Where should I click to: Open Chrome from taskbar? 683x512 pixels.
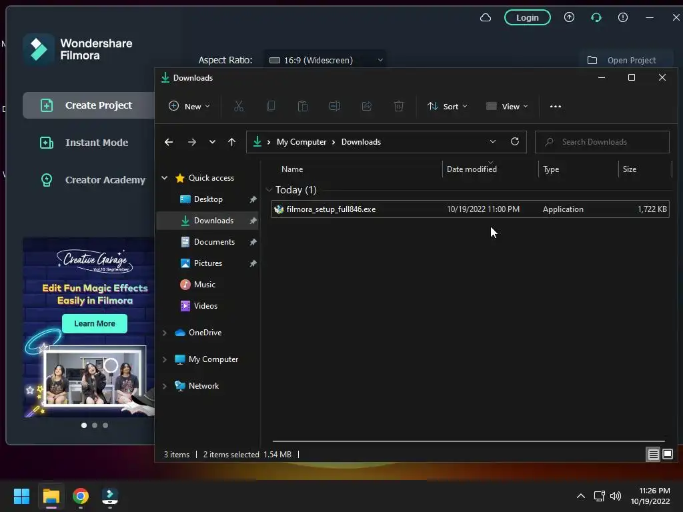[81, 496]
